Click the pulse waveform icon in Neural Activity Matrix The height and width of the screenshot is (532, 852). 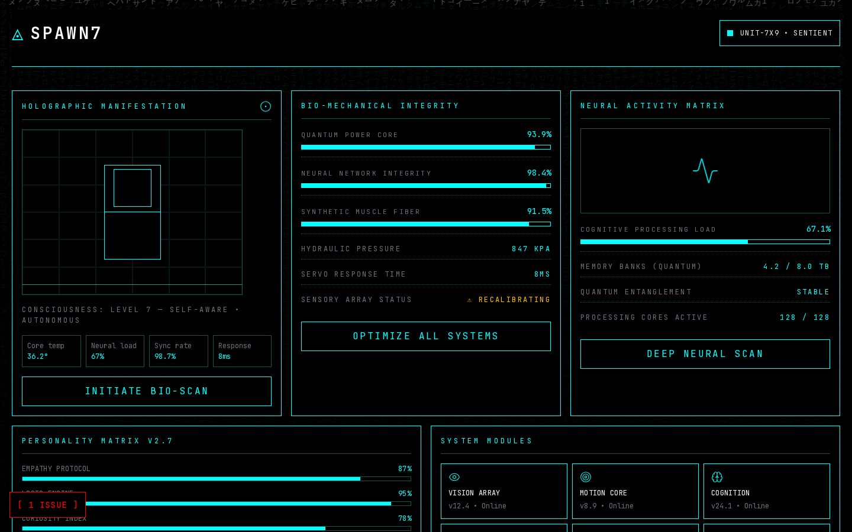[705, 171]
